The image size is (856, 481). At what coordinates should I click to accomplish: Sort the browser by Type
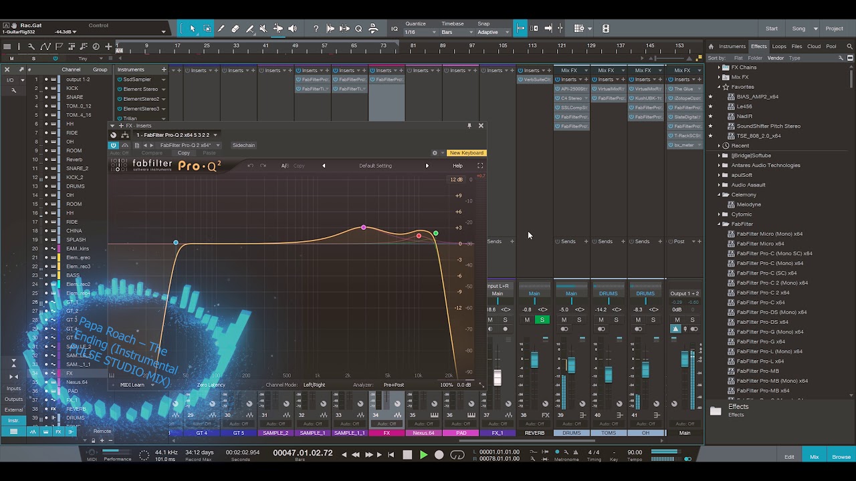tap(794, 58)
